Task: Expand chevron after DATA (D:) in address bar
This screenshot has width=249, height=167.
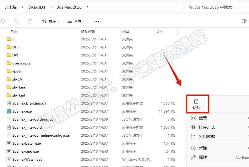Action: tap(51, 7)
